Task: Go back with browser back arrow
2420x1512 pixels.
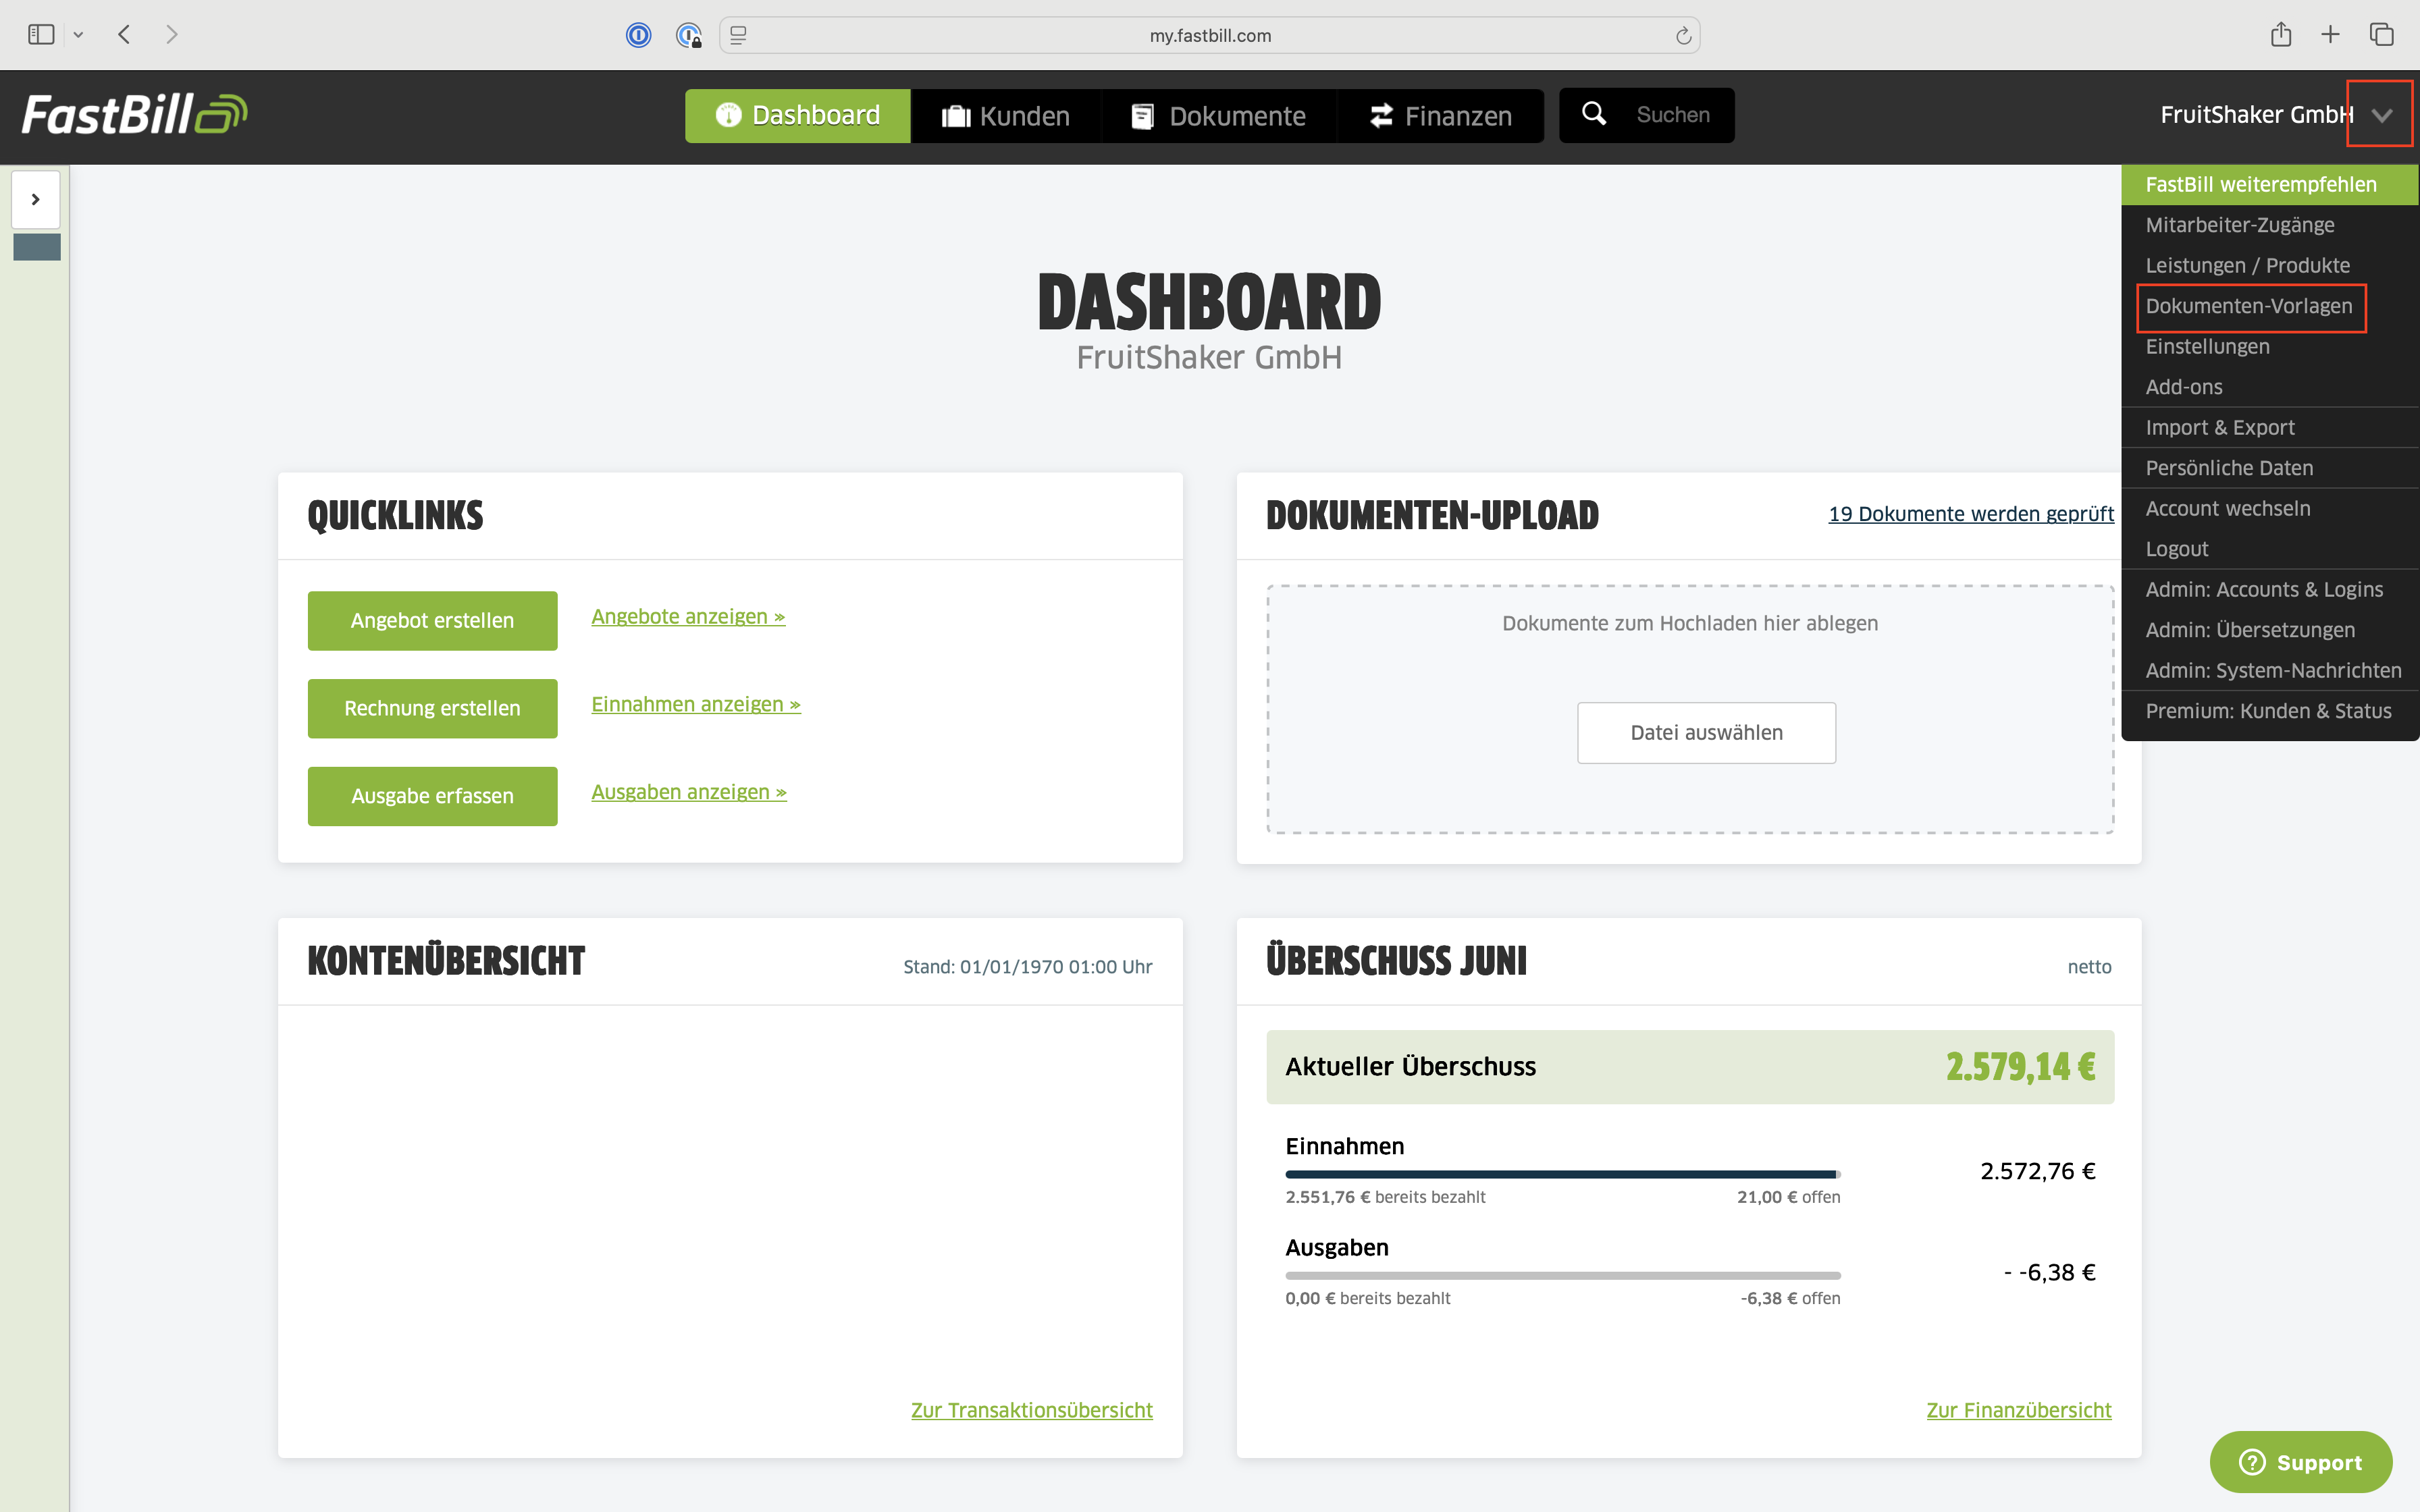Action: 124,35
